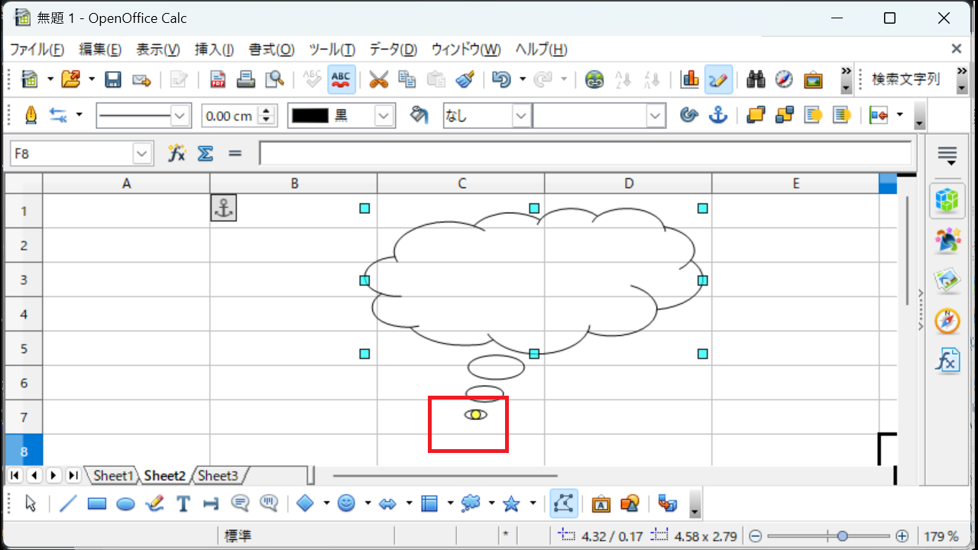This screenshot has width=978, height=550.
Task: Jump to last sheet navigation button
Action: click(73, 475)
